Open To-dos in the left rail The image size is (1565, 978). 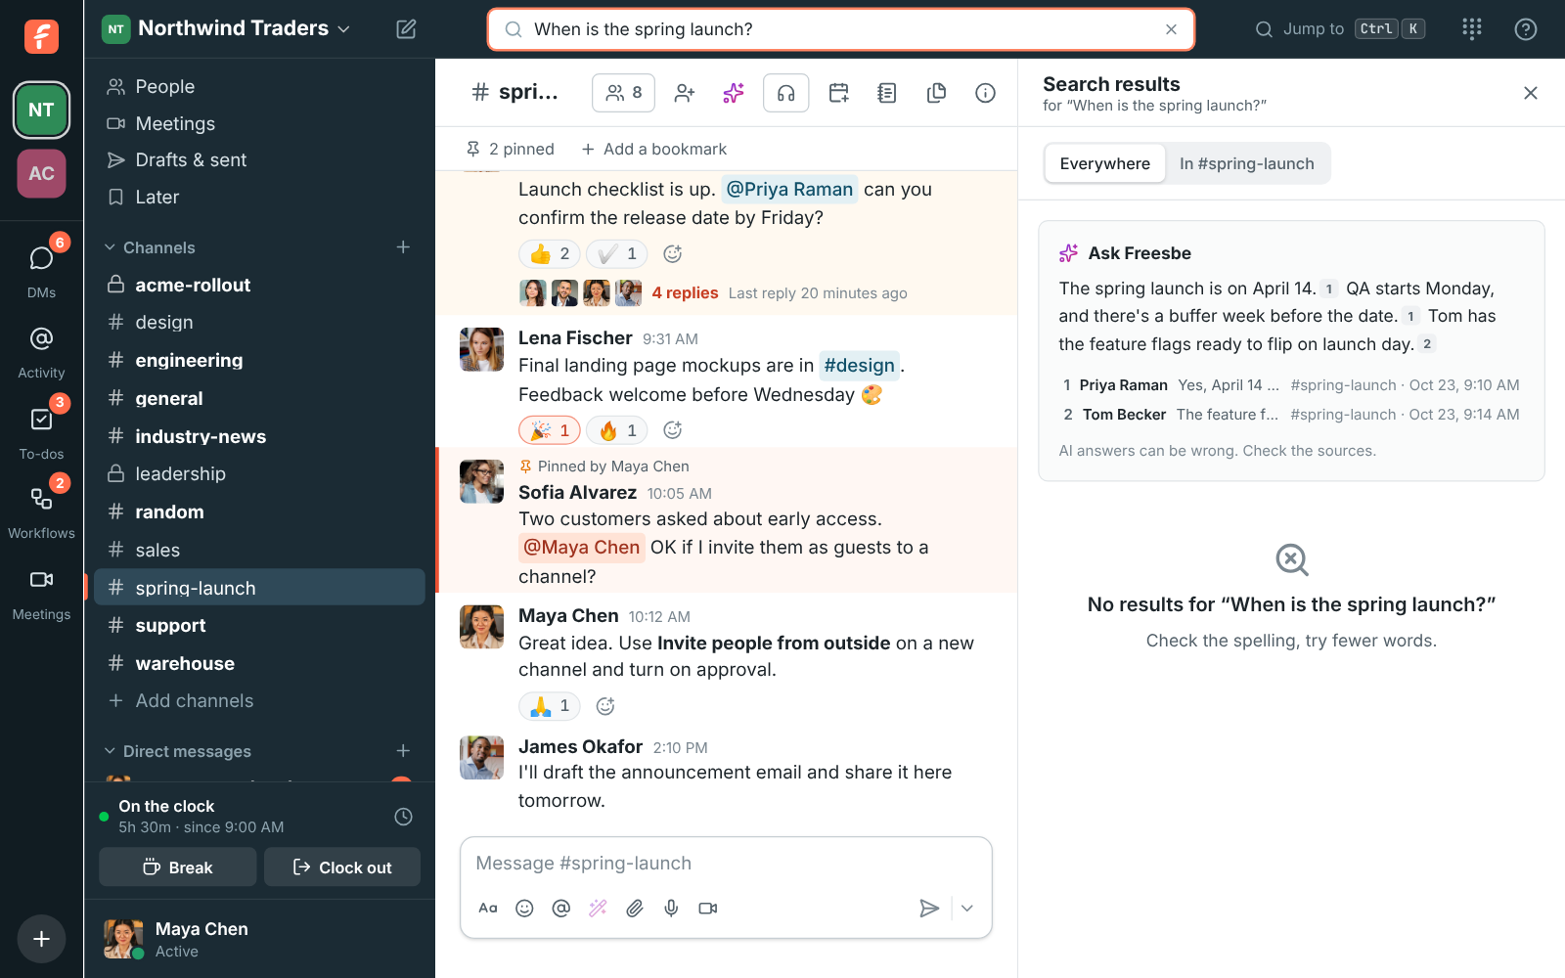(41, 430)
